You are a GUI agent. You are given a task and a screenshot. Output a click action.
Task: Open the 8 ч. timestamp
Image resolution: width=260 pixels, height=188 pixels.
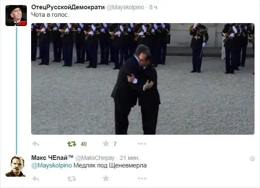[154, 7]
